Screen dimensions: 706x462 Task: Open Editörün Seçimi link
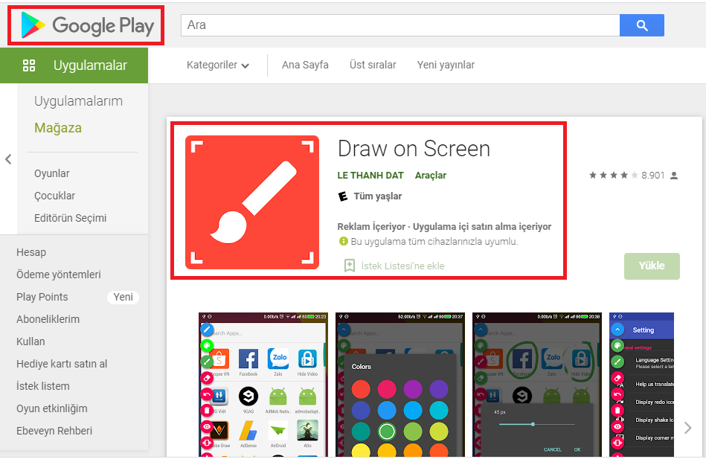70,218
